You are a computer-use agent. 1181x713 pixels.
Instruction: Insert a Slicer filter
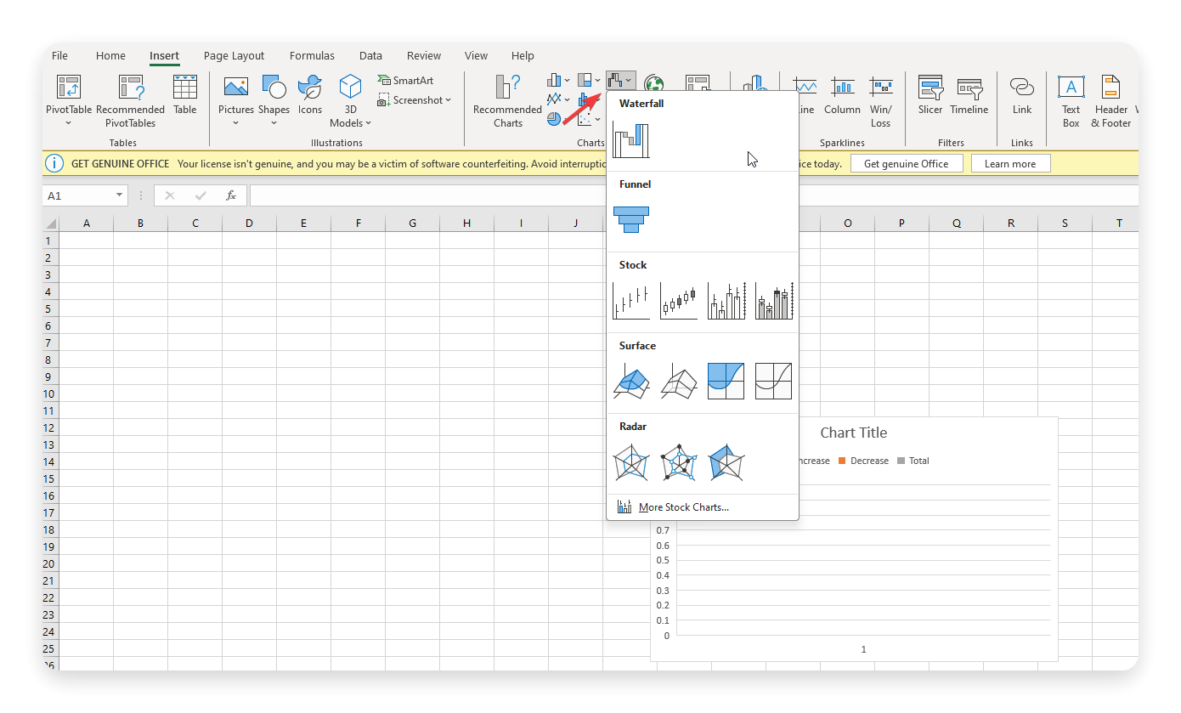pyautogui.click(x=930, y=95)
